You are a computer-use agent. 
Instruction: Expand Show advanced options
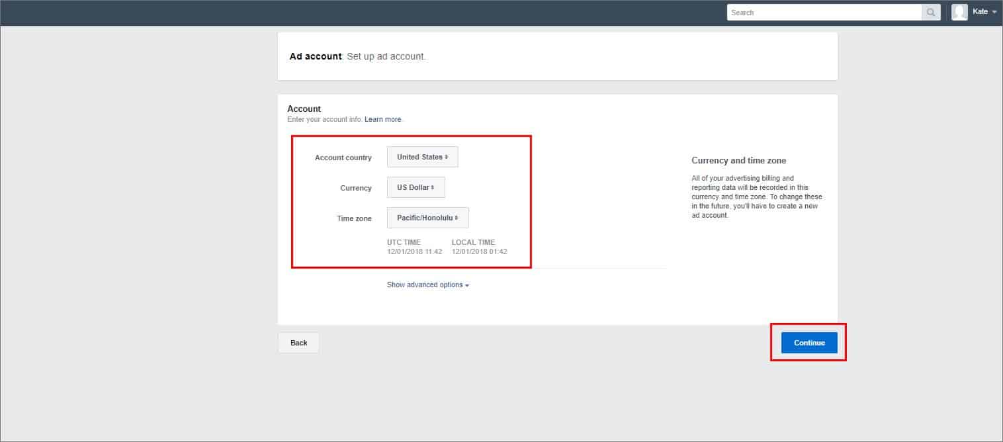tap(427, 285)
